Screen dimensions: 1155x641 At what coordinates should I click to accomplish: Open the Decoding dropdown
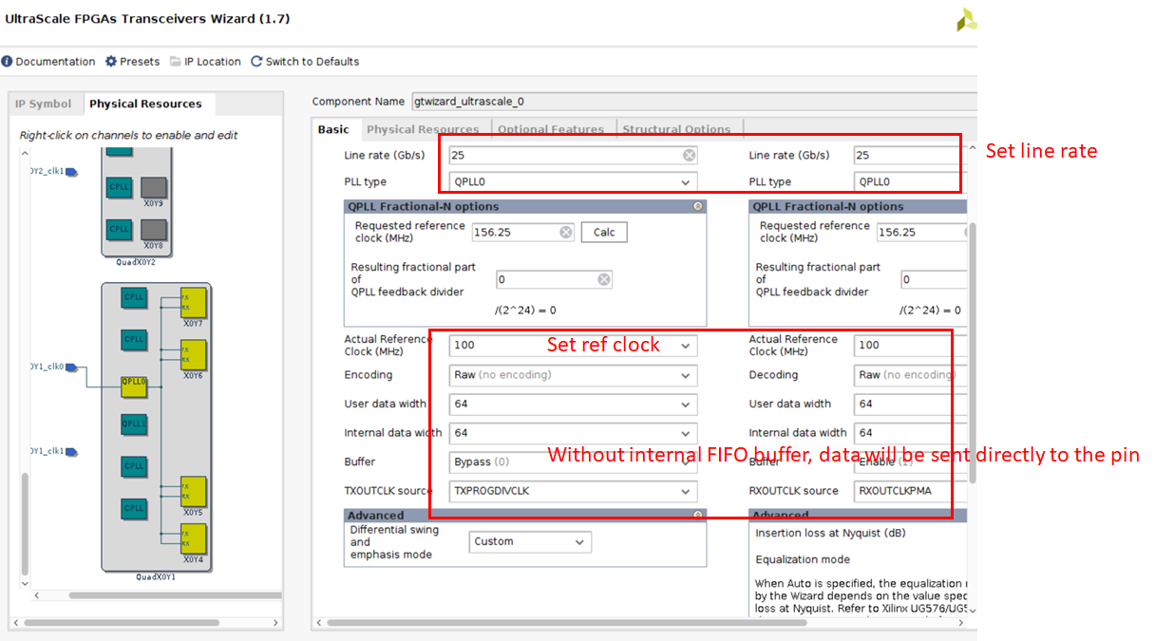pyautogui.click(x=910, y=375)
